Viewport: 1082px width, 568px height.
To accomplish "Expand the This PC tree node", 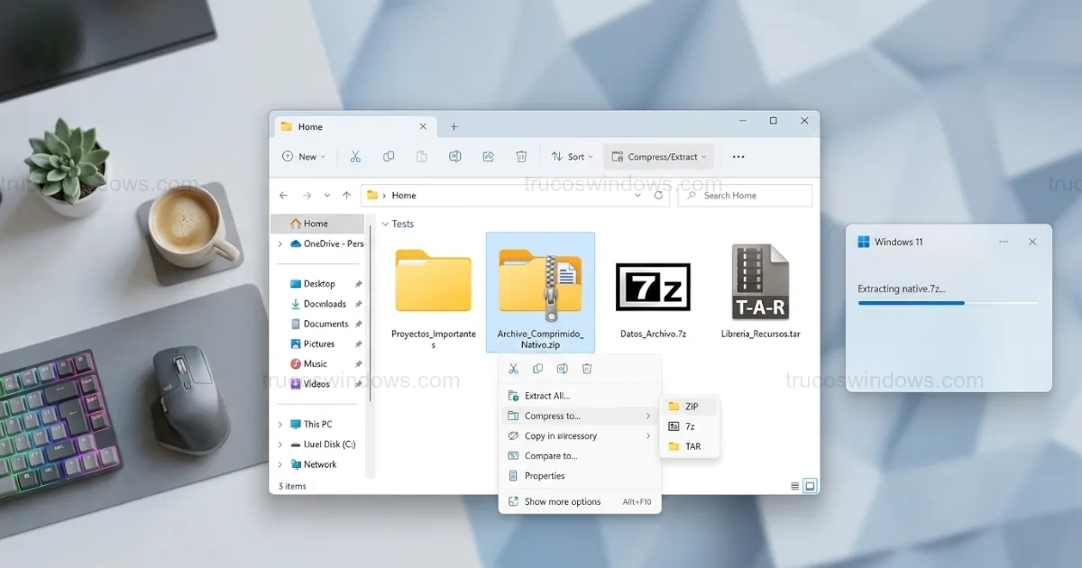I will pyautogui.click(x=281, y=425).
